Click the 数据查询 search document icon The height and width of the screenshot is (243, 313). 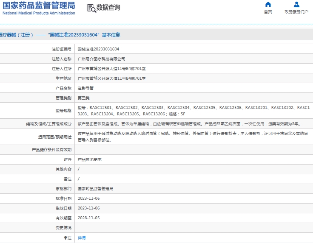point(91,8)
